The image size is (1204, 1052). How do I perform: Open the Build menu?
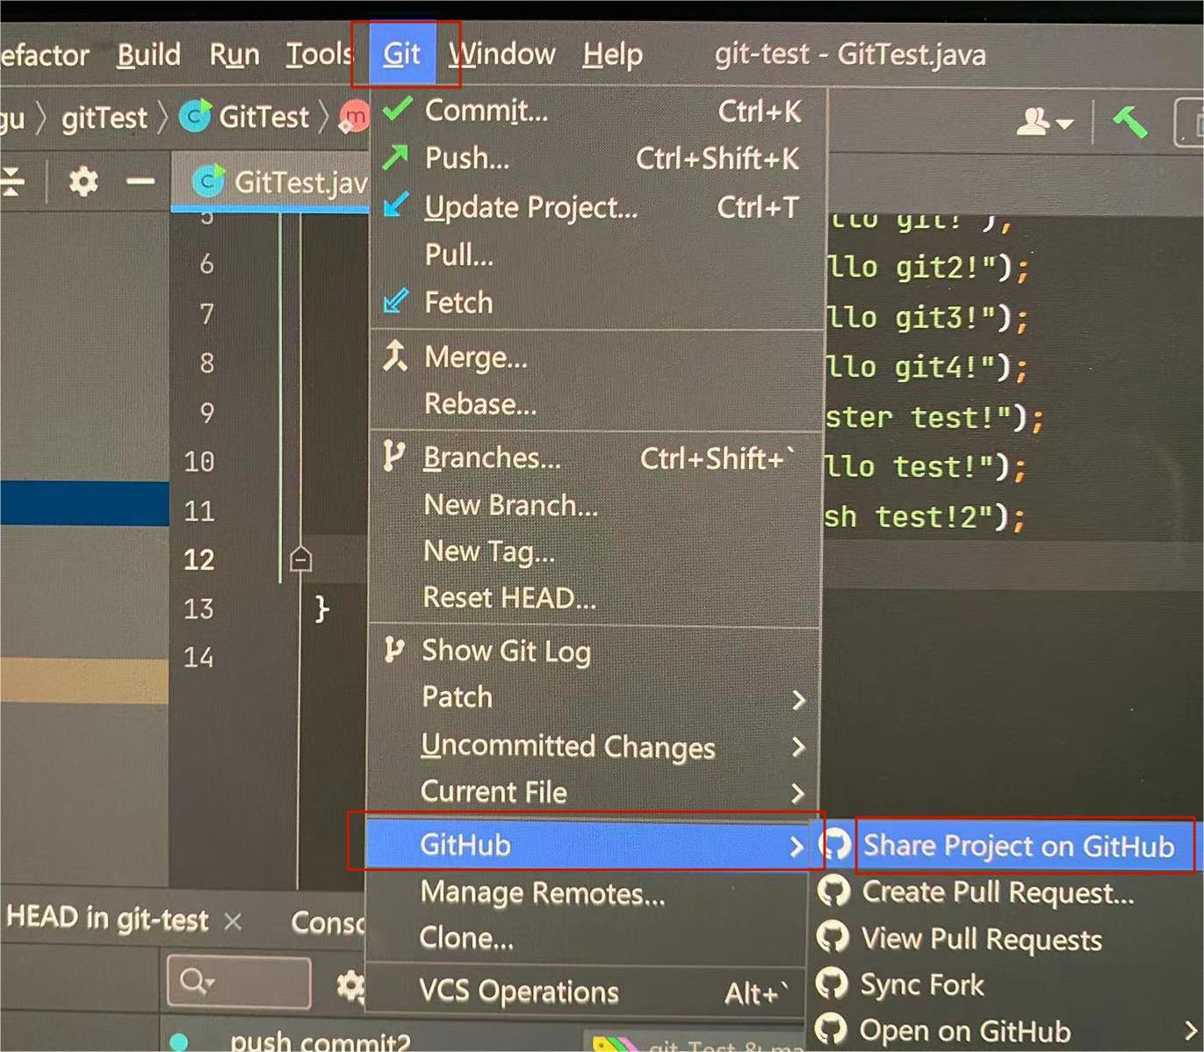tap(148, 54)
